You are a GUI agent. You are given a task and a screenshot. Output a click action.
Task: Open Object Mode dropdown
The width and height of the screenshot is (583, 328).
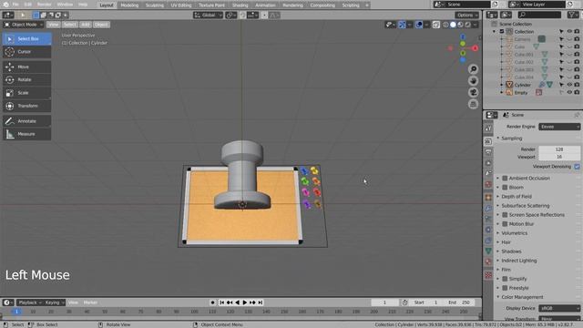click(24, 25)
